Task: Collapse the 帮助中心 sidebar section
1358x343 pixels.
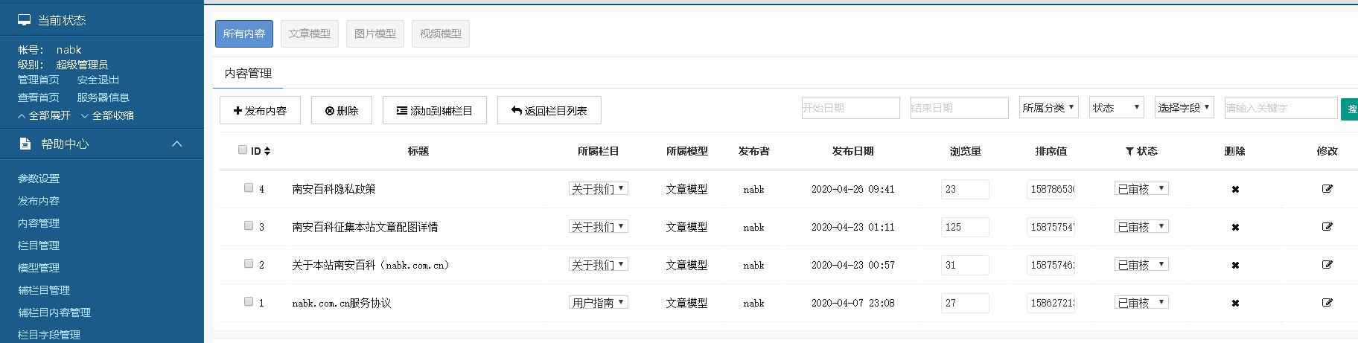Action: (177, 144)
